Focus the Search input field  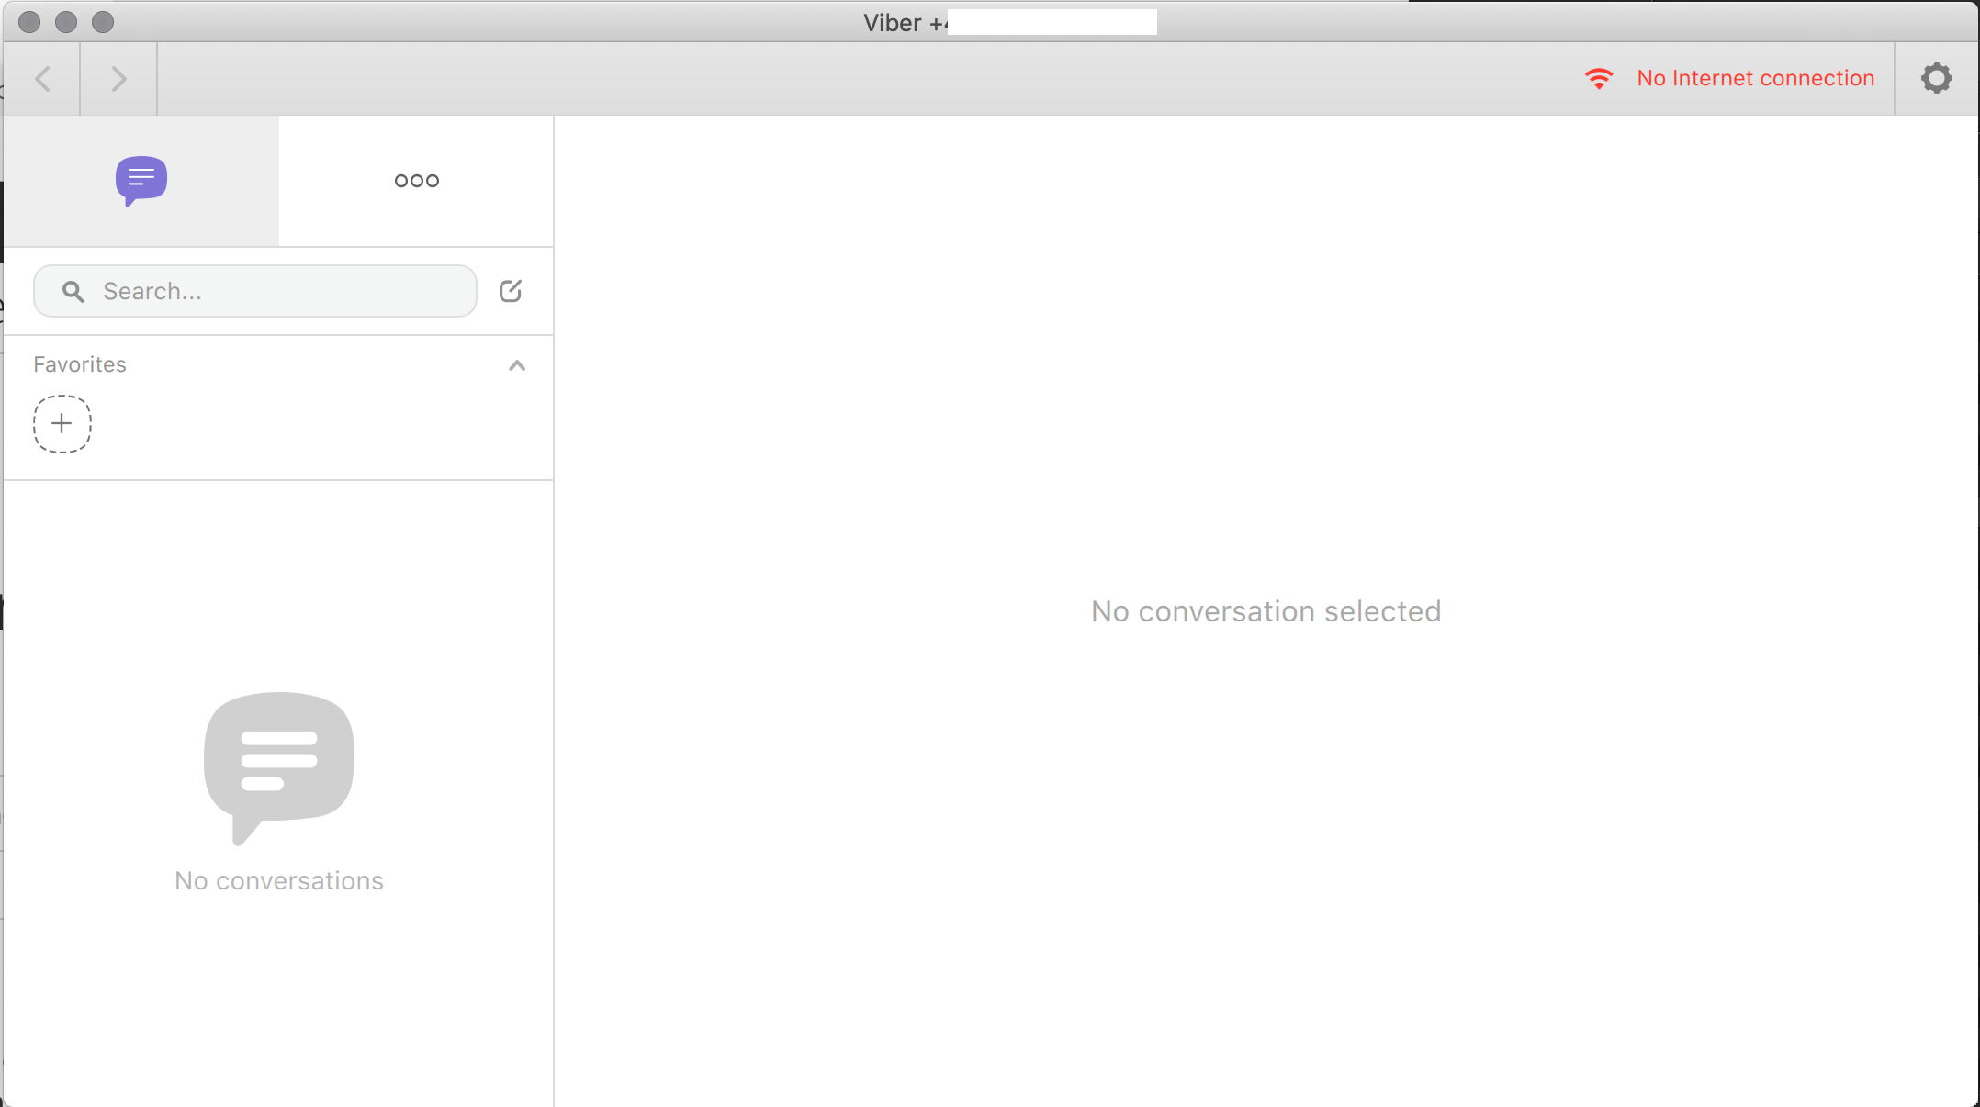[x=255, y=291]
